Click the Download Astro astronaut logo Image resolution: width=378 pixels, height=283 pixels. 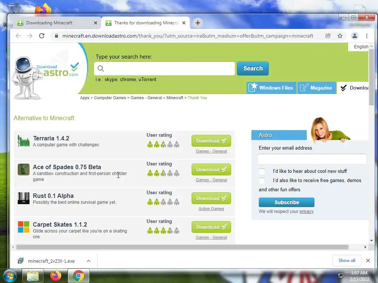coord(46,77)
